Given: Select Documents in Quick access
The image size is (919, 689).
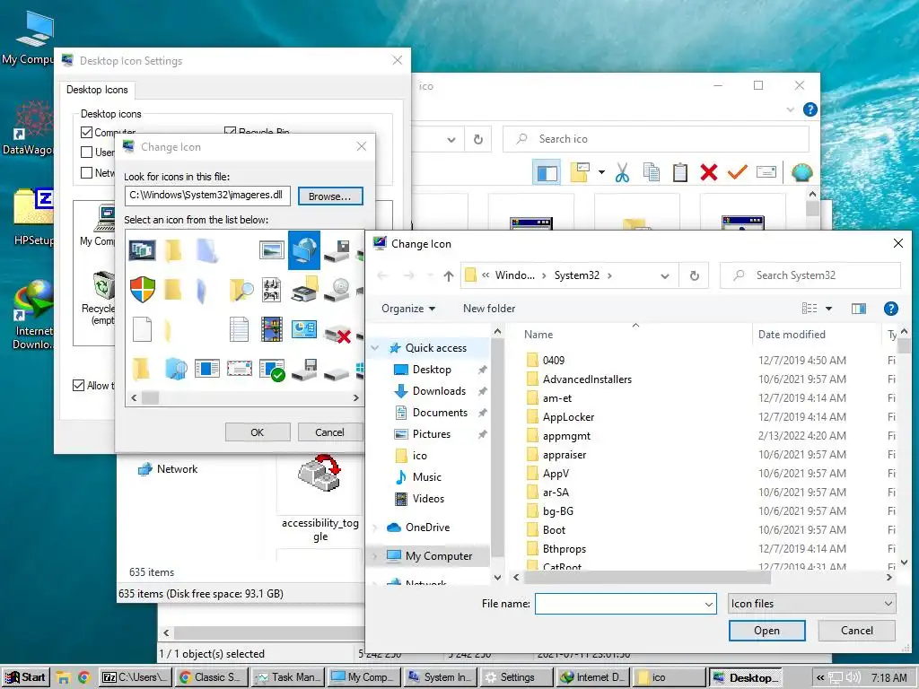Looking at the screenshot, I should [x=440, y=413].
